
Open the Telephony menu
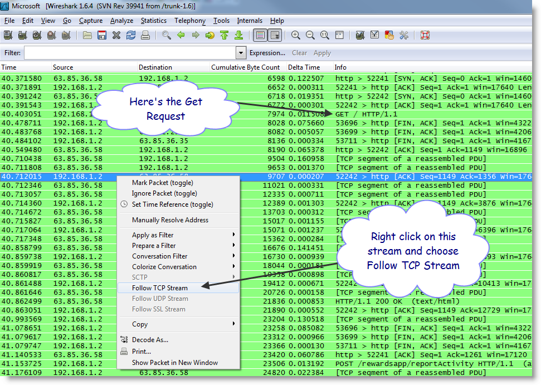click(x=190, y=21)
